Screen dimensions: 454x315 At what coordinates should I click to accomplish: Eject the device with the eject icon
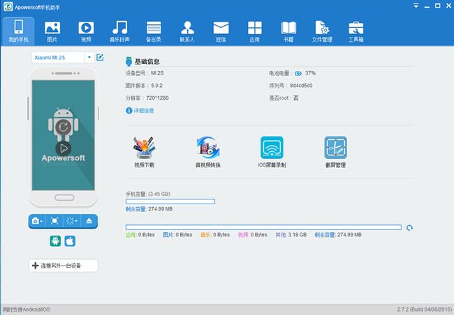click(89, 221)
